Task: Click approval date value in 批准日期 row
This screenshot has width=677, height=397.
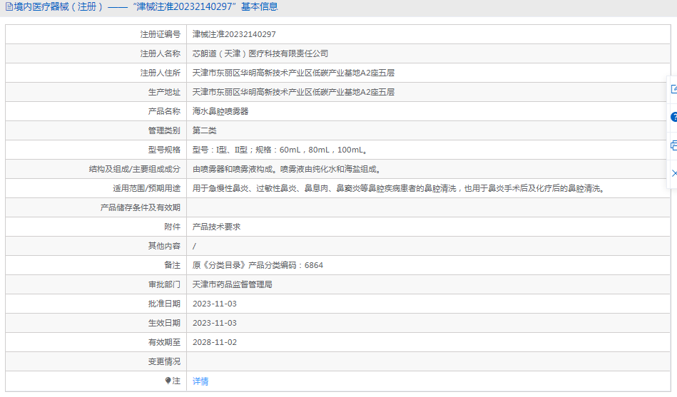Action: [x=215, y=304]
